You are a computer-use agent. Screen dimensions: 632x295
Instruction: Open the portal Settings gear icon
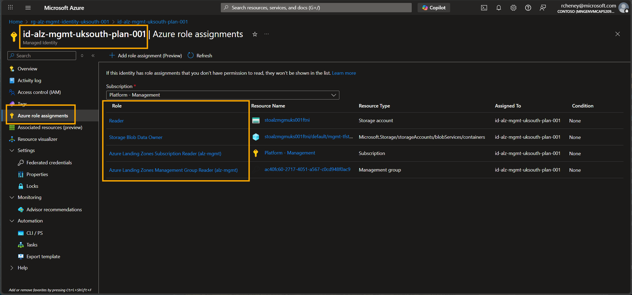[x=513, y=7]
